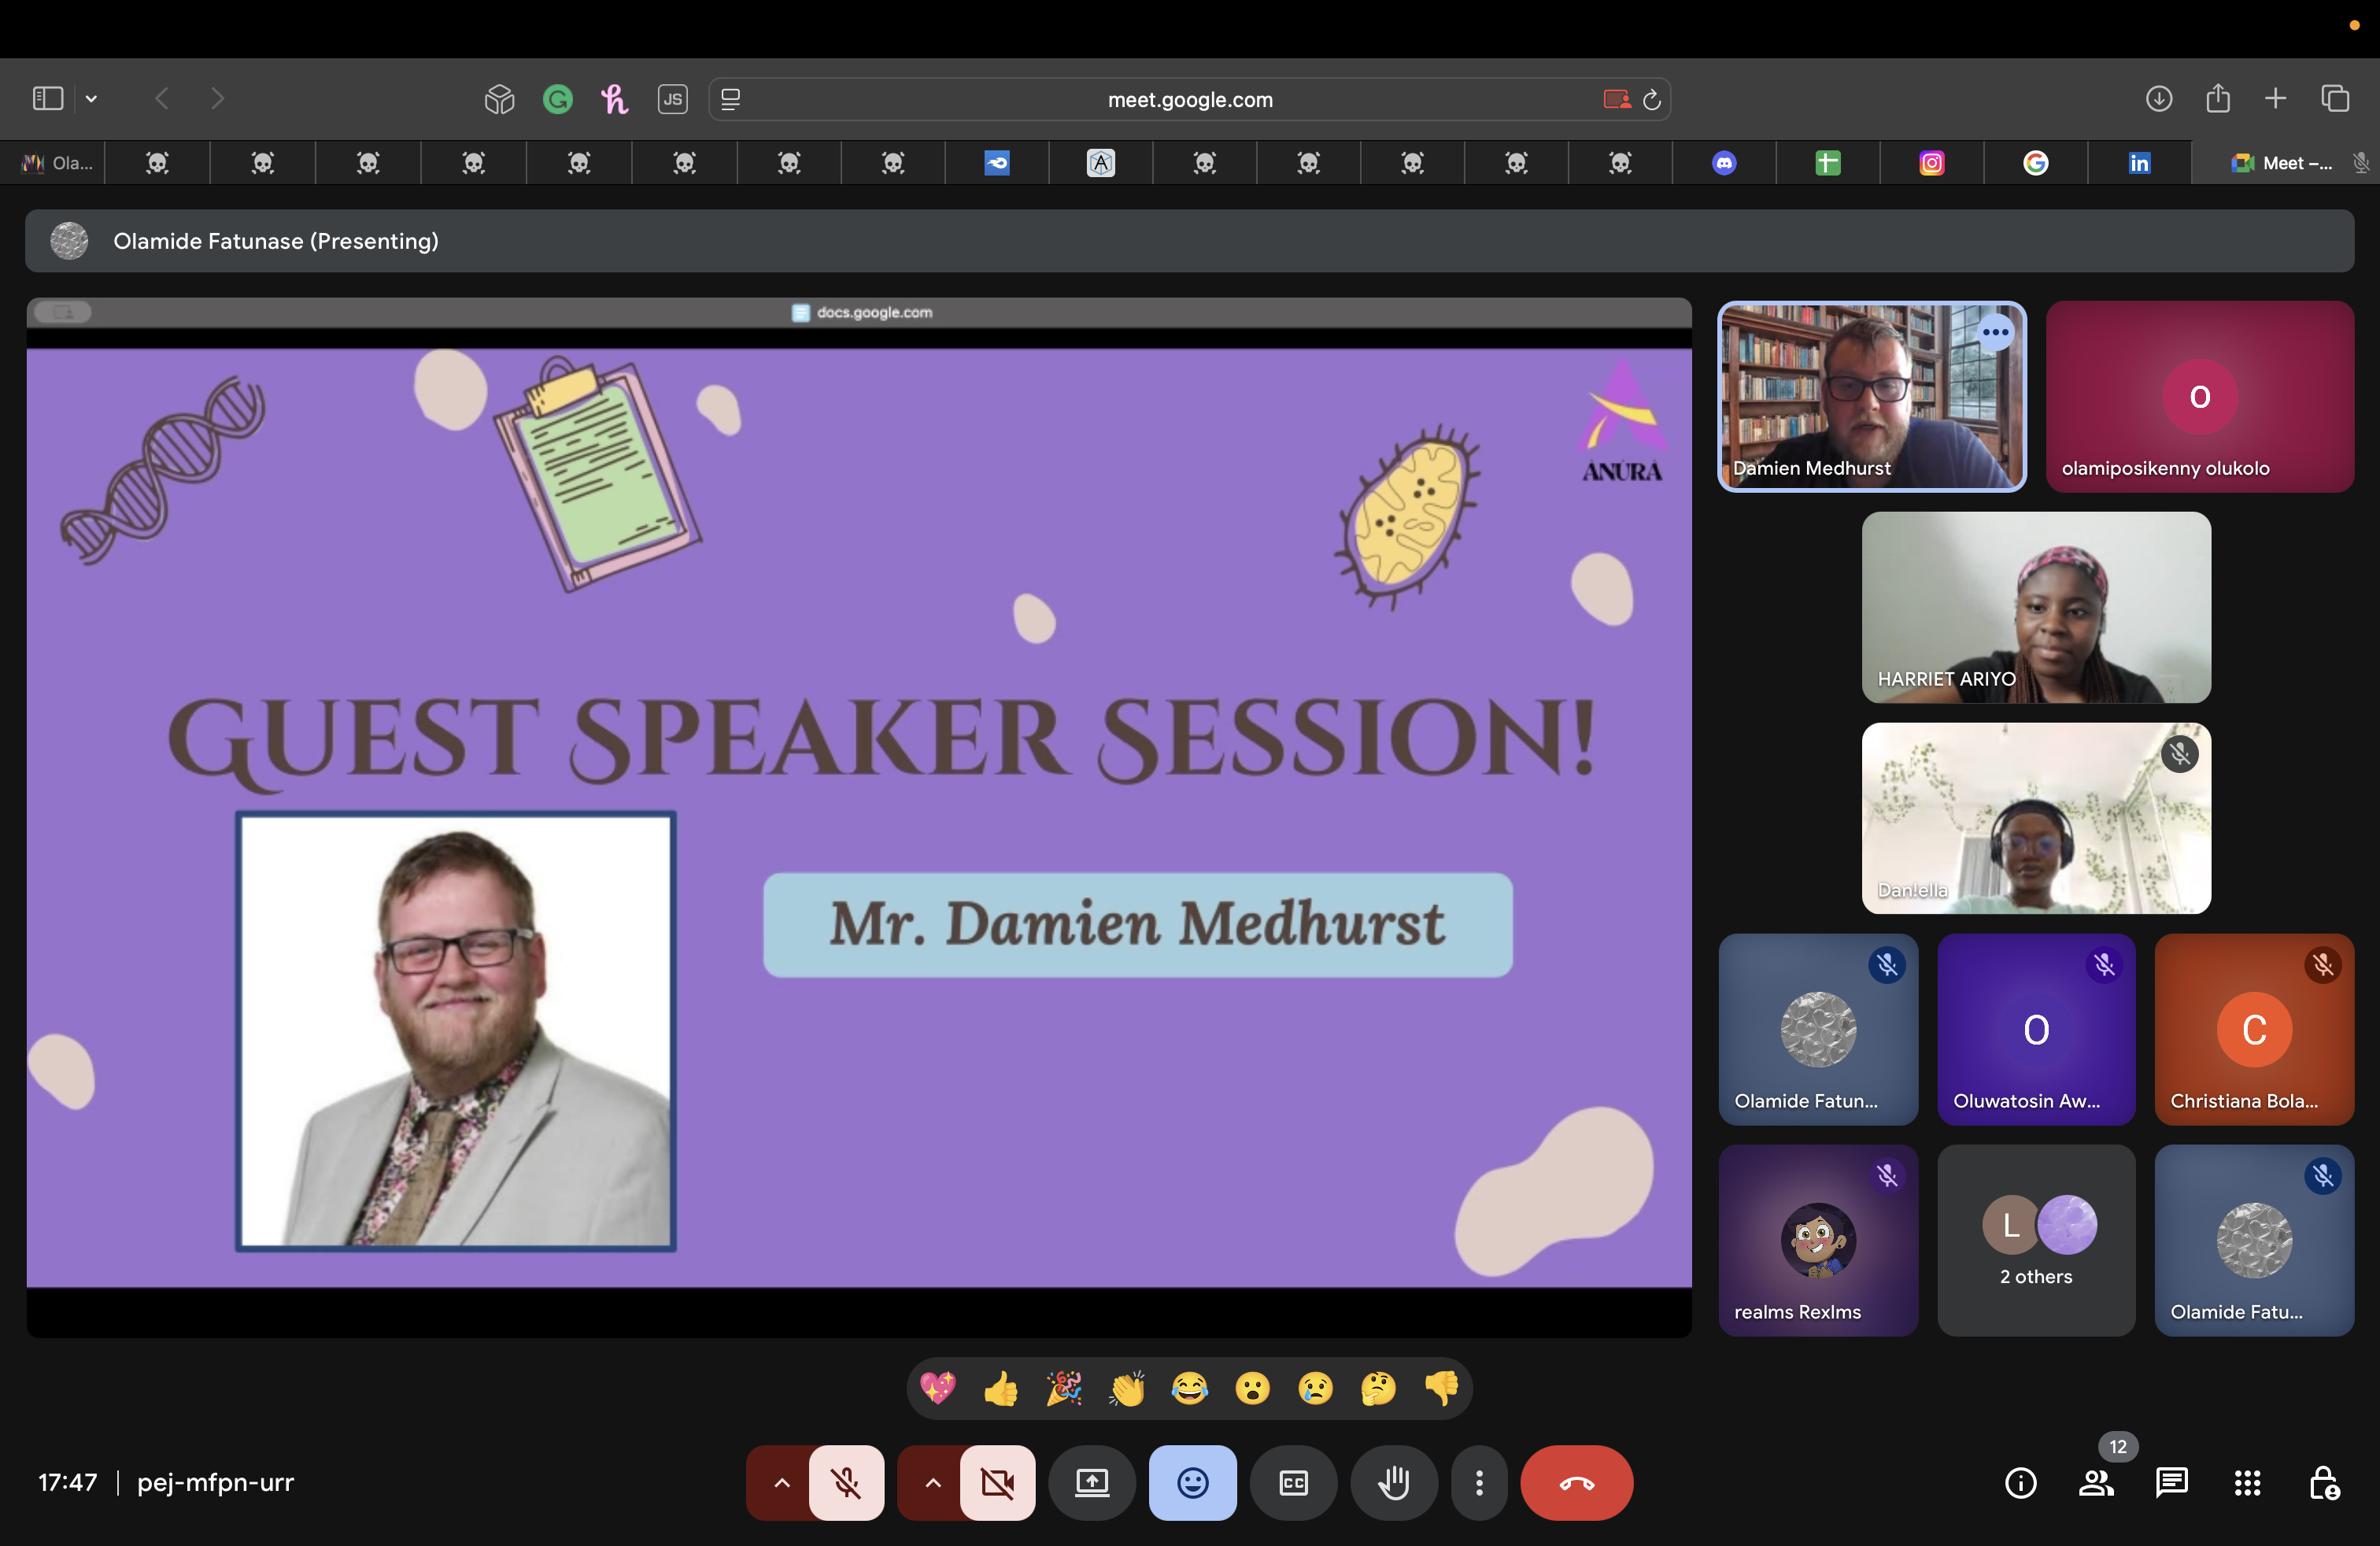
Task: Switch to the green cross app tab
Action: click(1827, 163)
